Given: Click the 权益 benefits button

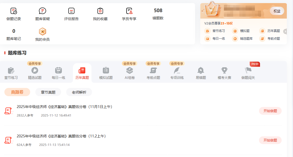Looking at the screenshot, I should (x=277, y=11).
